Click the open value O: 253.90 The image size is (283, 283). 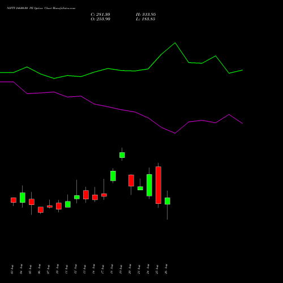pos(100,19)
